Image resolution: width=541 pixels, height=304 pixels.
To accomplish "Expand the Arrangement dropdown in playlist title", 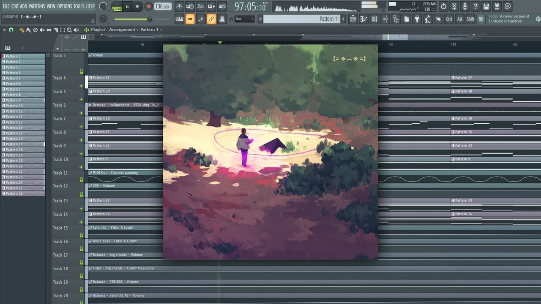I will (x=138, y=30).
